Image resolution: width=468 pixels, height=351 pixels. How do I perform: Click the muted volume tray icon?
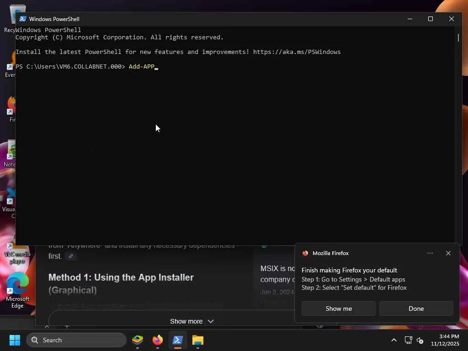(420, 340)
